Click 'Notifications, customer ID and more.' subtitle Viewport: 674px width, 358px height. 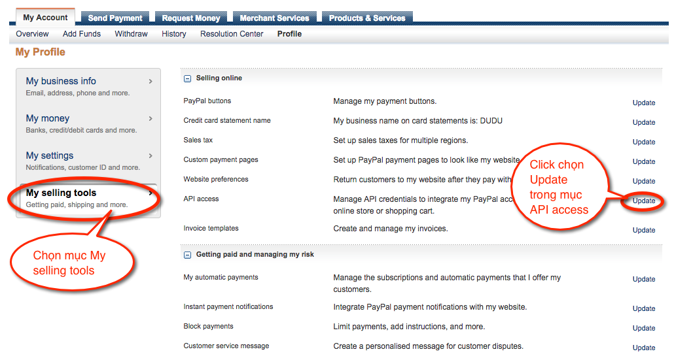[83, 168]
